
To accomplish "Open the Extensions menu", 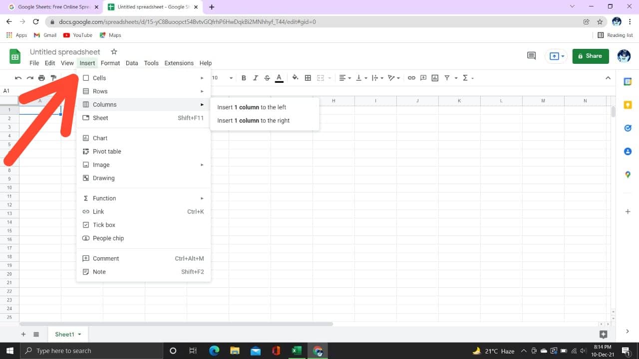I will pyautogui.click(x=179, y=63).
